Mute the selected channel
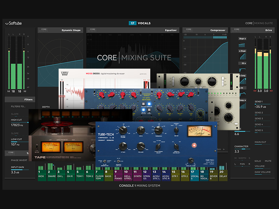 click(268, 161)
